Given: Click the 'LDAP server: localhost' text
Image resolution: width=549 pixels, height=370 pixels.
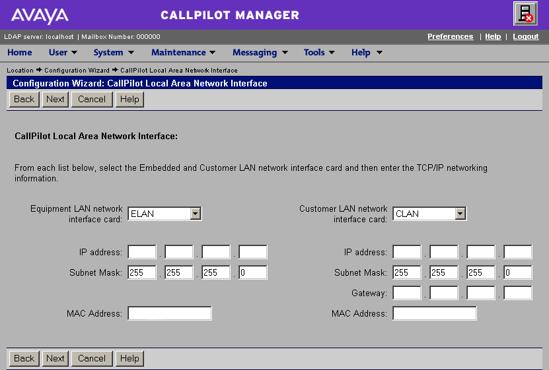Looking at the screenshot, I should click(39, 37).
